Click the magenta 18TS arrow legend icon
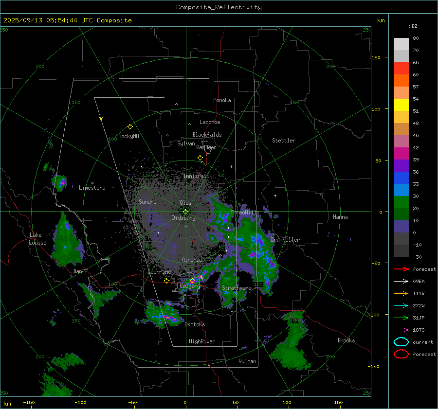This screenshot has height=409, width=438. tap(401, 330)
